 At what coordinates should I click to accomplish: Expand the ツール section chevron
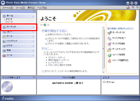pos(33,56)
